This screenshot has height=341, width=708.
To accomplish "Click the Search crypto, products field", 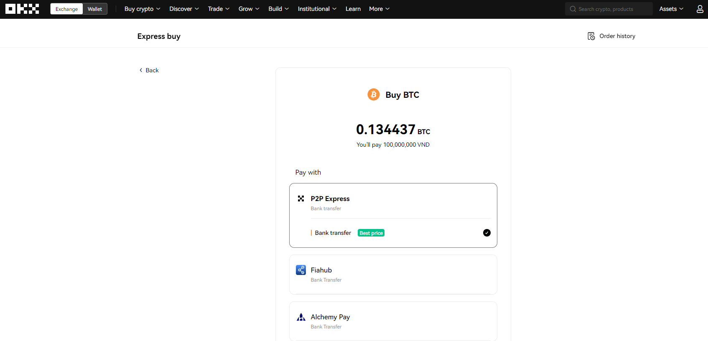I will click(612, 9).
